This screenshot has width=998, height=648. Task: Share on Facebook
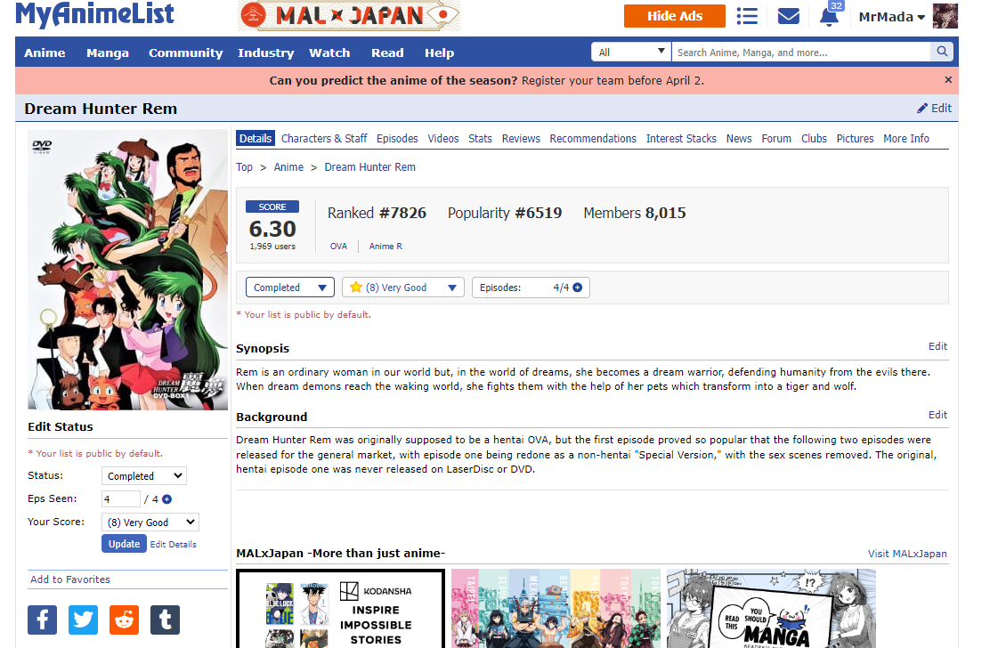tap(42, 620)
